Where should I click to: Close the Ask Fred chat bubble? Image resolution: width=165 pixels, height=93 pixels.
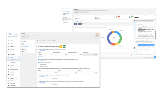pyautogui.click(x=155, y=57)
